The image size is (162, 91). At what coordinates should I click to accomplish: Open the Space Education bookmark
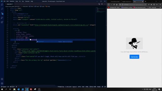140,7
